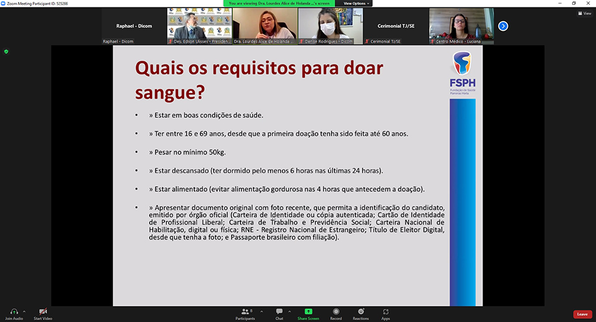Start video with the camera icon
Viewport: 596px width, 322px height.
point(43,311)
